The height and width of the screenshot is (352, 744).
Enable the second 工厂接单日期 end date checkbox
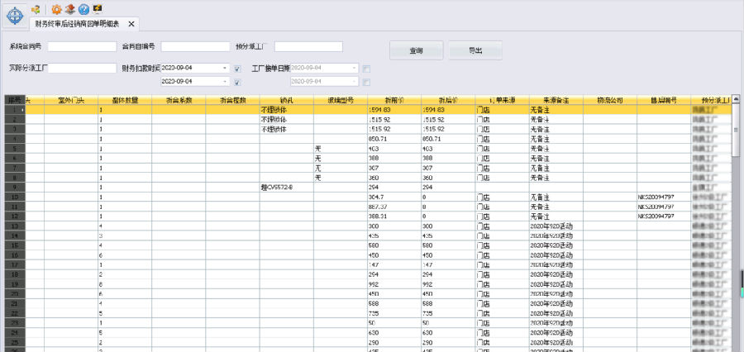[x=366, y=82]
